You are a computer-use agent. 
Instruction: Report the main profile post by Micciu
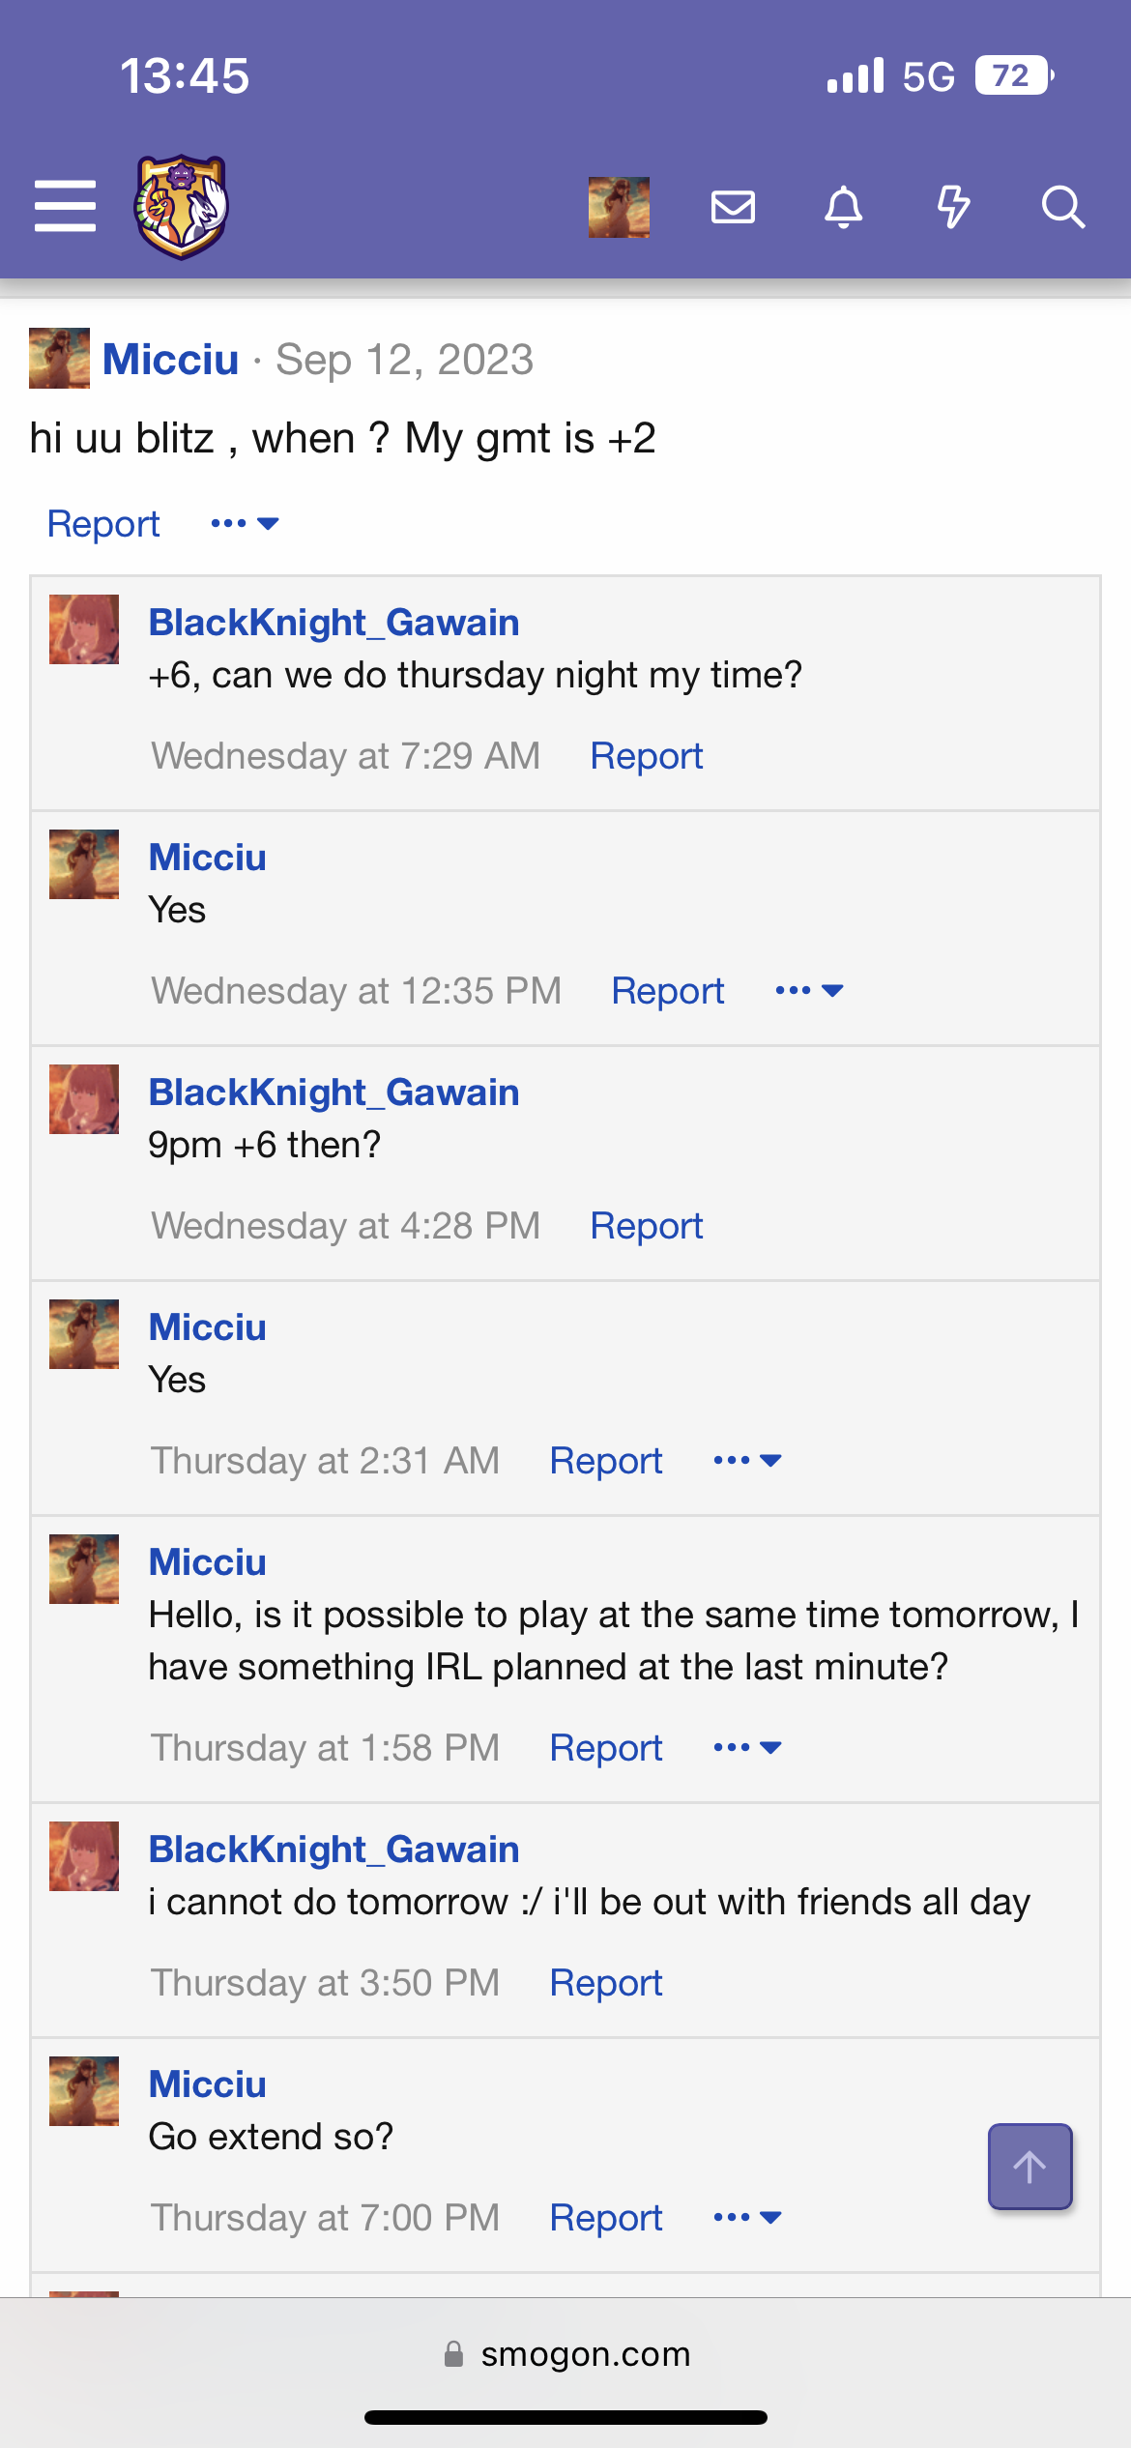(103, 524)
